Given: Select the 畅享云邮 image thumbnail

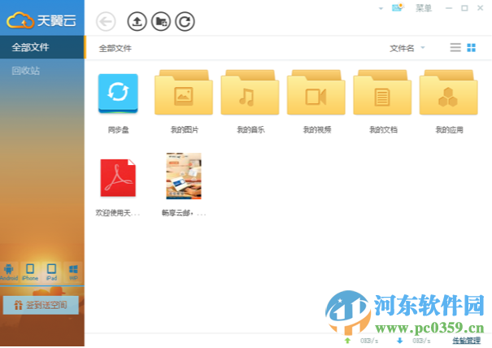Looking at the screenshot, I should click(184, 176).
